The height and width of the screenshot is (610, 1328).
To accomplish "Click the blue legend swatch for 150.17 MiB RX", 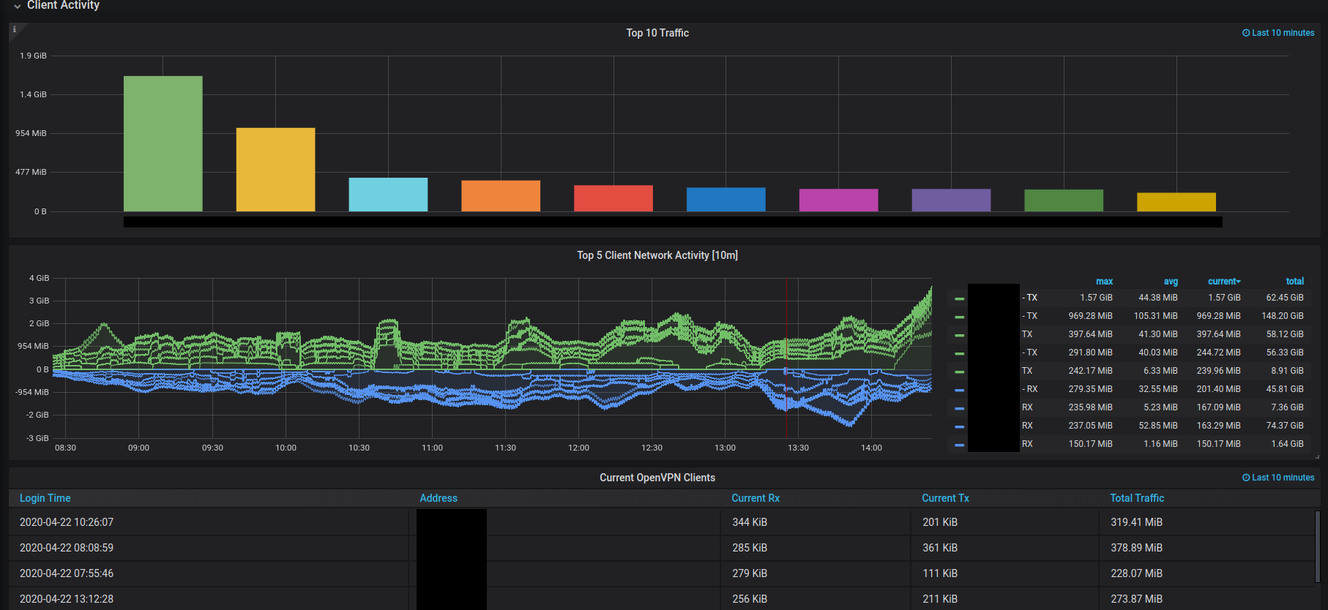I will click(x=960, y=445).
